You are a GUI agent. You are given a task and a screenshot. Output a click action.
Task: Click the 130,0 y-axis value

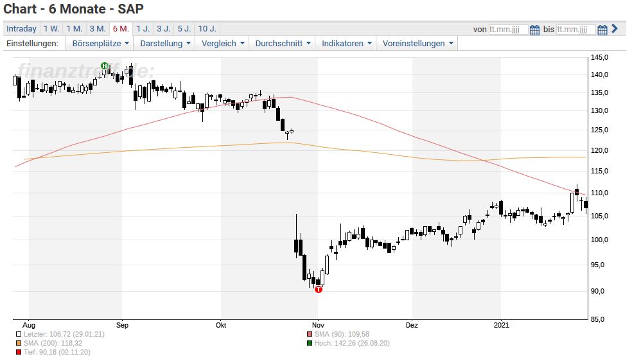599,110
